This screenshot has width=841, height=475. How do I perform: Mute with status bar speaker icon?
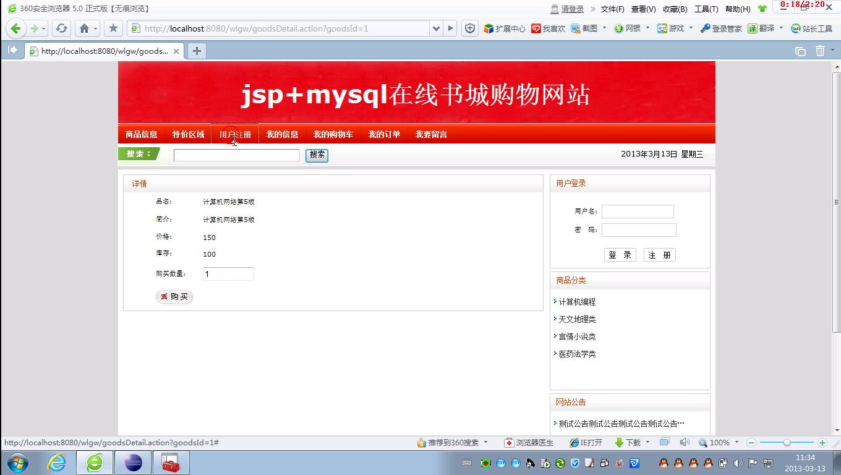pyautogui.click(x=685, y=442)
